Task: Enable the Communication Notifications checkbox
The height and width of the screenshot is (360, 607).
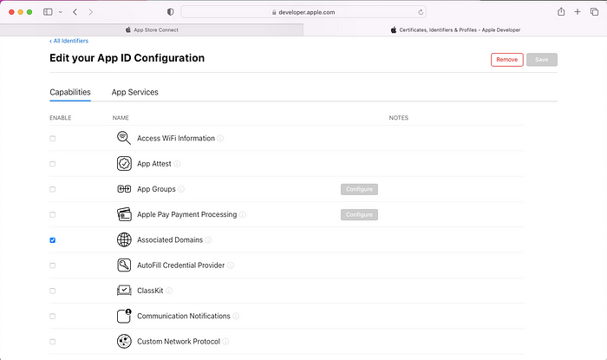Action: point(53,317)
